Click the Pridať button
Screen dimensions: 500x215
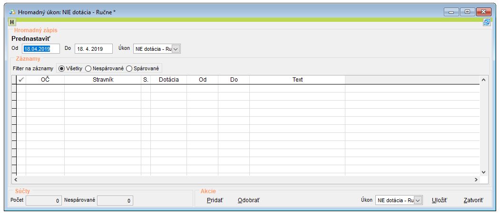coord(215,200)
